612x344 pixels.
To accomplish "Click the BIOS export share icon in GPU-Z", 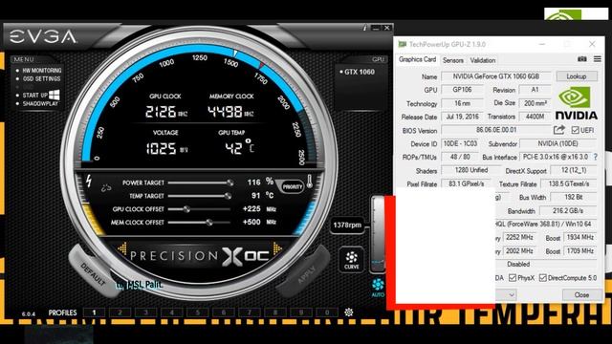I will (558, 130).
